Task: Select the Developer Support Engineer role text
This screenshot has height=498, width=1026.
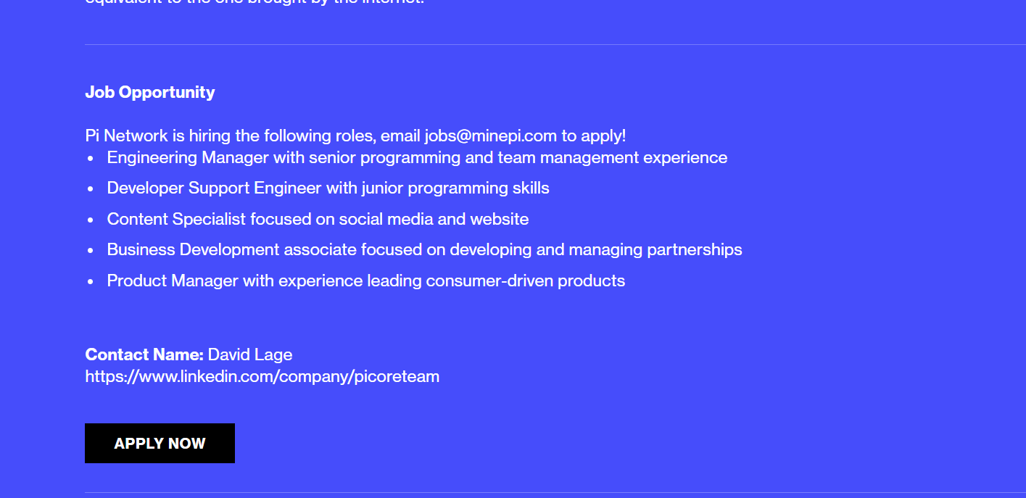Action: tap(328, 188)
